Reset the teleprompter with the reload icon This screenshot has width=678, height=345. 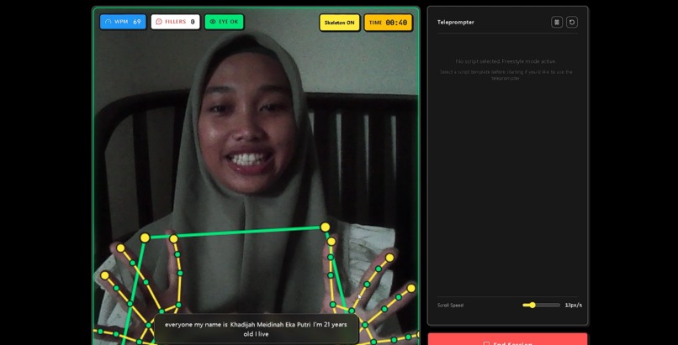572,22
